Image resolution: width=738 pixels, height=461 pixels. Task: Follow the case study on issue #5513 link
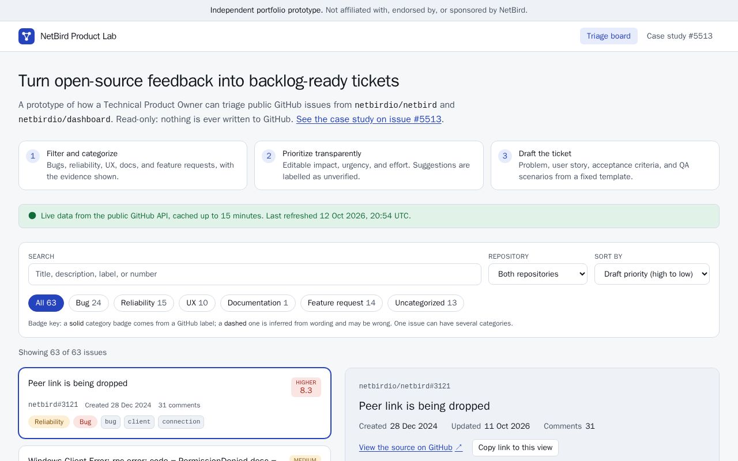368,119
